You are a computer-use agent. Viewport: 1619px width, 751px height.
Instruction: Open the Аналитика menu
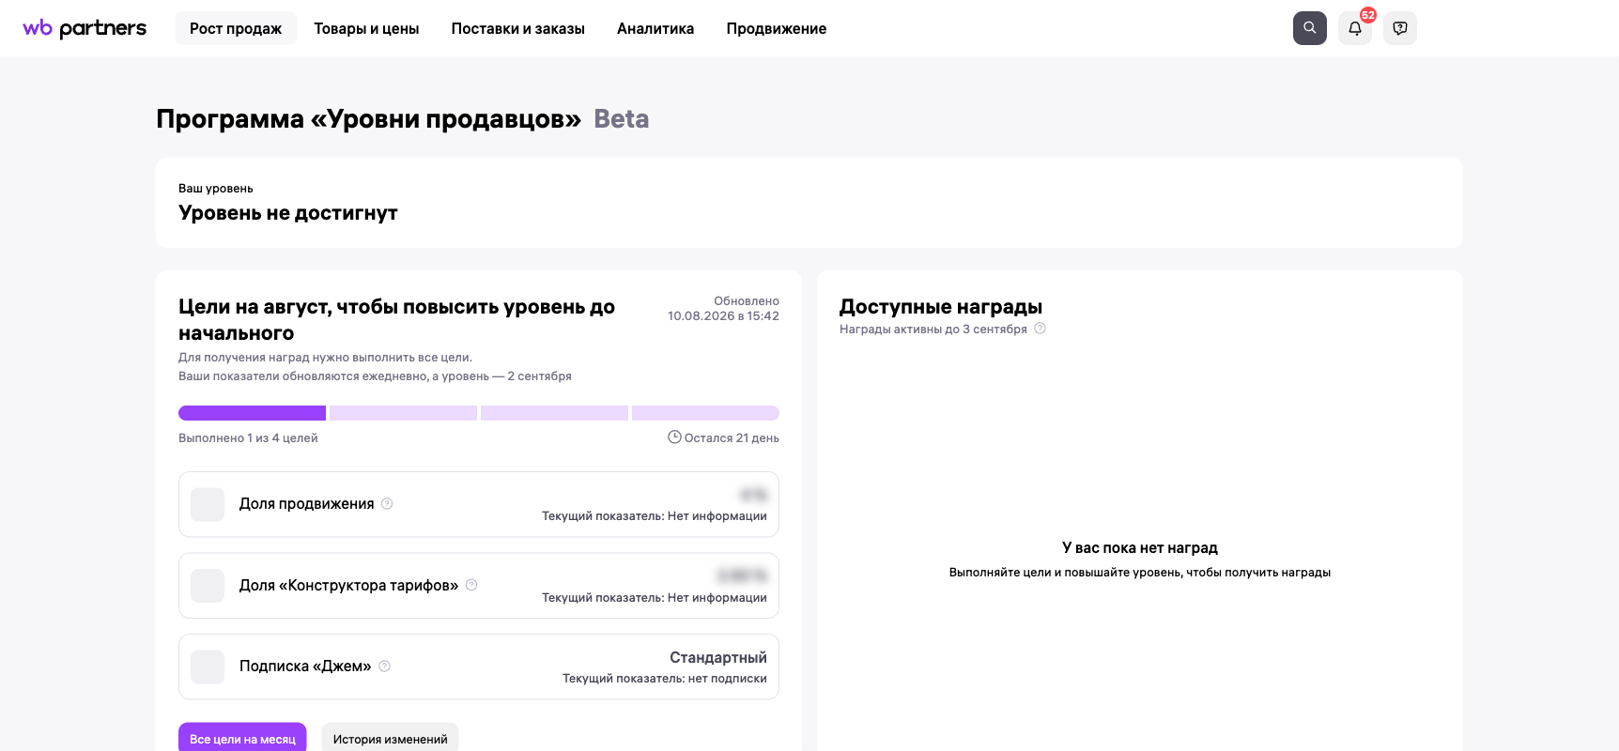pyautogui.click(x=655, y=28)
